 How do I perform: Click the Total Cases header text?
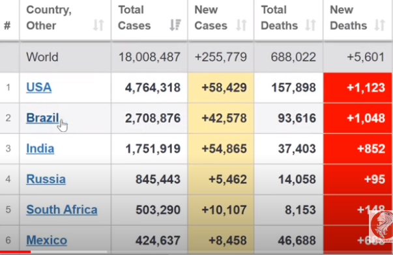(x=134, y=18)
